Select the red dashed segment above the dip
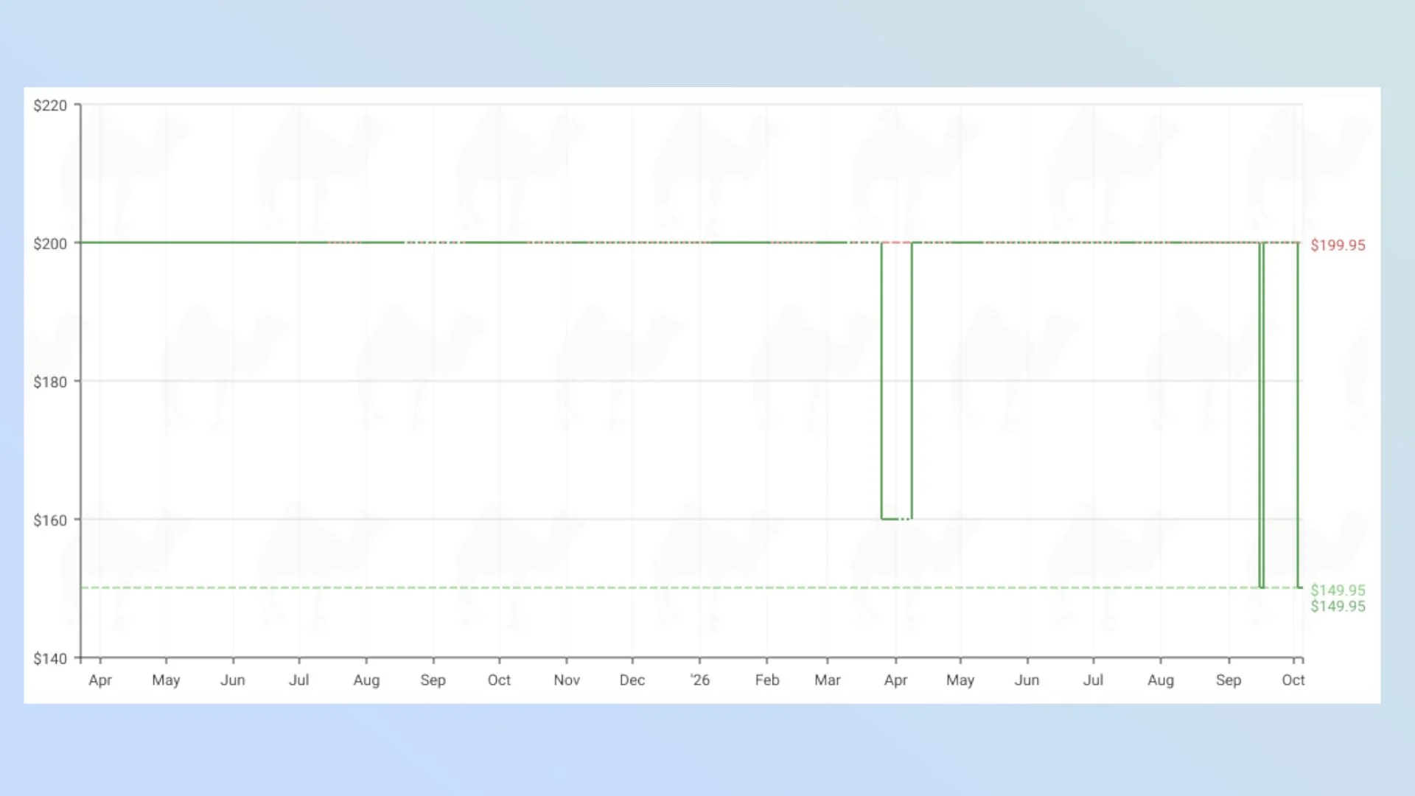 896,242
